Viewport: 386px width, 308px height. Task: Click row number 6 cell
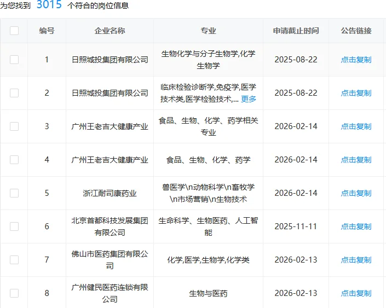click(x=47, y=226)
